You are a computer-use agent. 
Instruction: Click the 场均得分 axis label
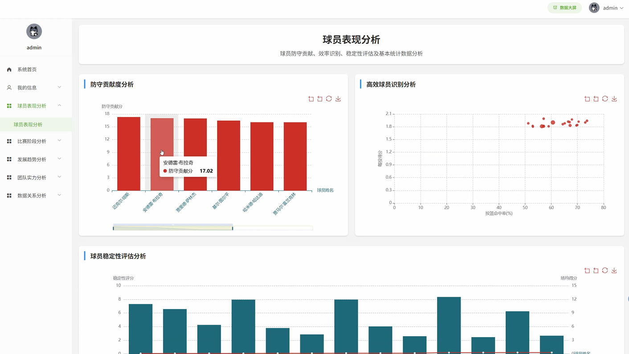[569, 278]
